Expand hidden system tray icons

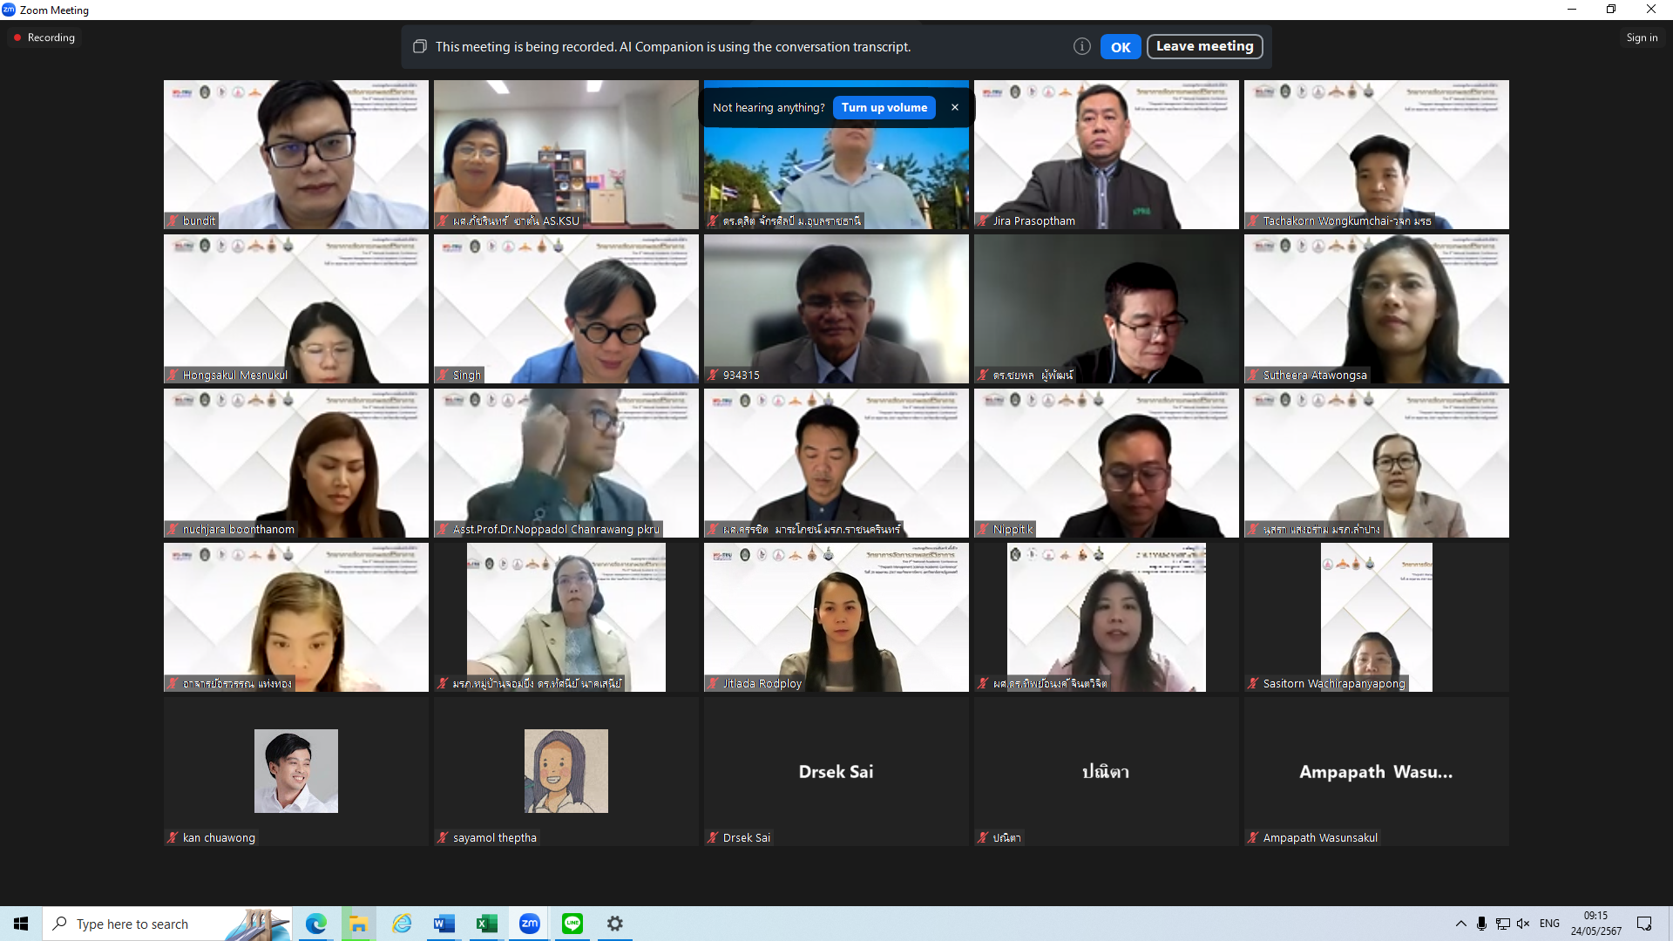click(1460, 924)
